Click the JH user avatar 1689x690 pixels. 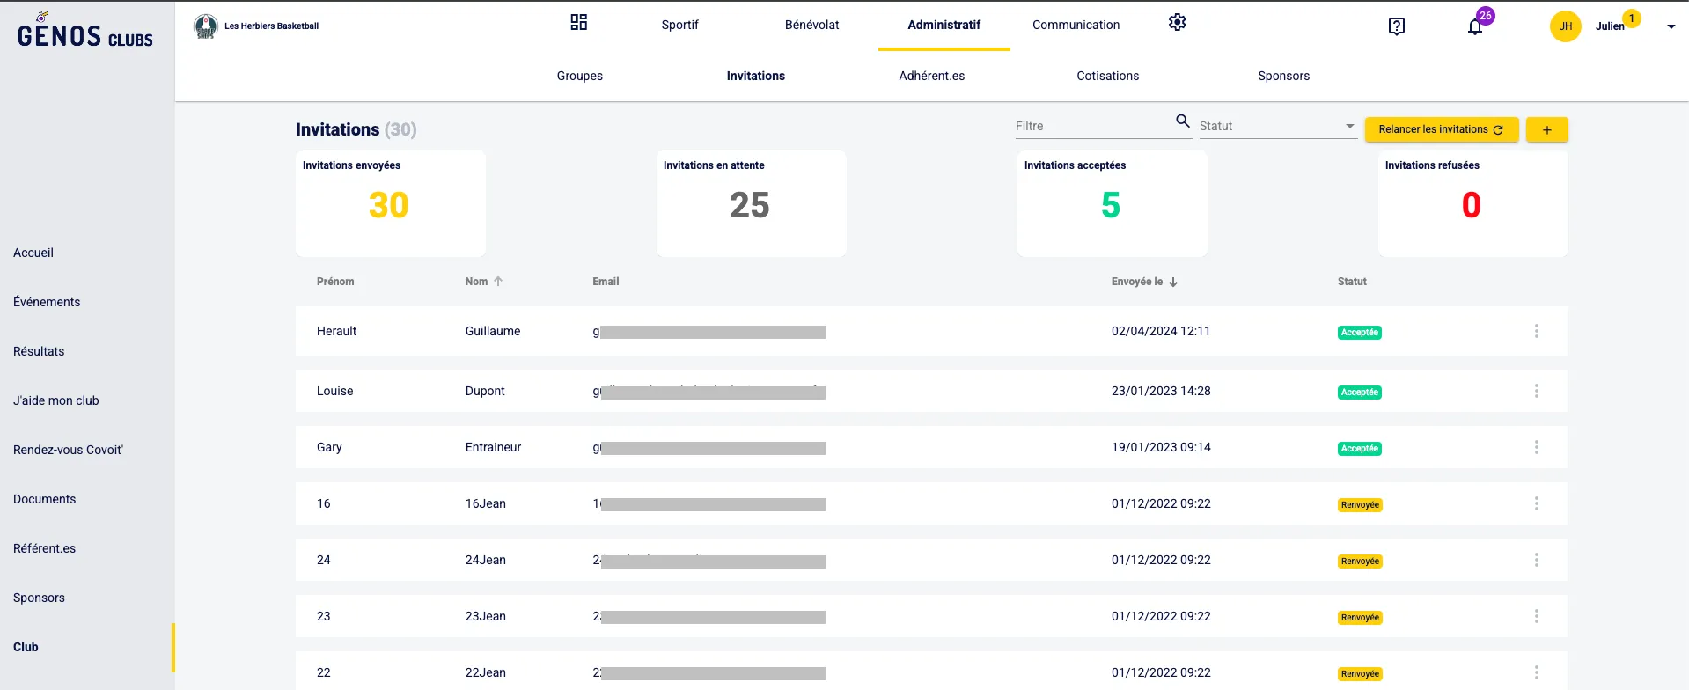click(1565, 26)
